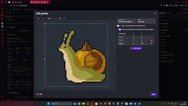The width and height of the screenshot is (188, 106).
Task: Switch to the YouTube browser tab
Action: 17,2
